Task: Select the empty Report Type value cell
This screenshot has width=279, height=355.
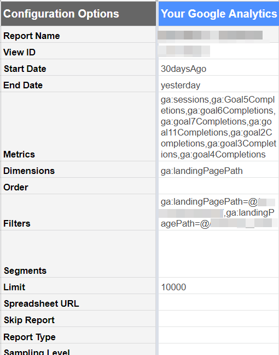Action: [x=219, y=336]
